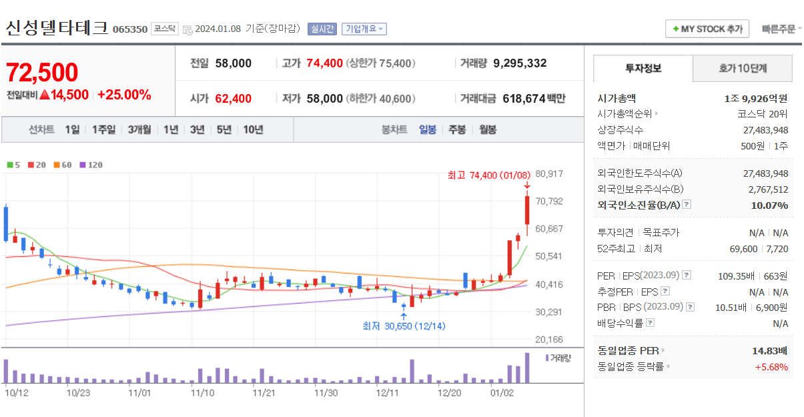This screenshot has width=804, height=417.
Task: Click the MY STOCK 추가 button
Action: (707, 29)
